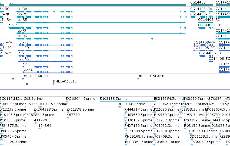Select the rut gene bar
The width and height of the screenshot is (230, 146).
tap(97, 5)
